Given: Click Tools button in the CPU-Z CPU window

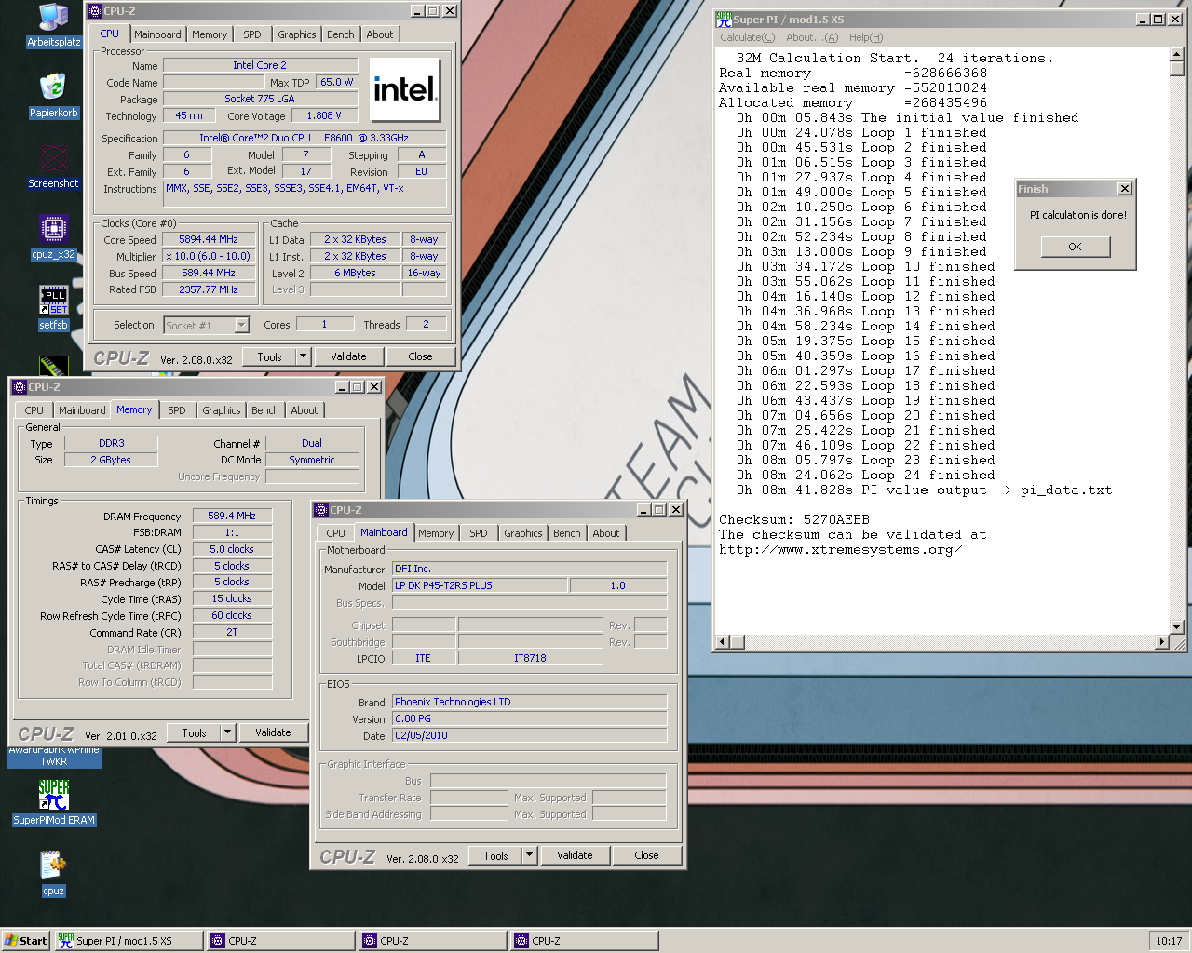Looking at the screenshot, I should (x=270, y=356).
